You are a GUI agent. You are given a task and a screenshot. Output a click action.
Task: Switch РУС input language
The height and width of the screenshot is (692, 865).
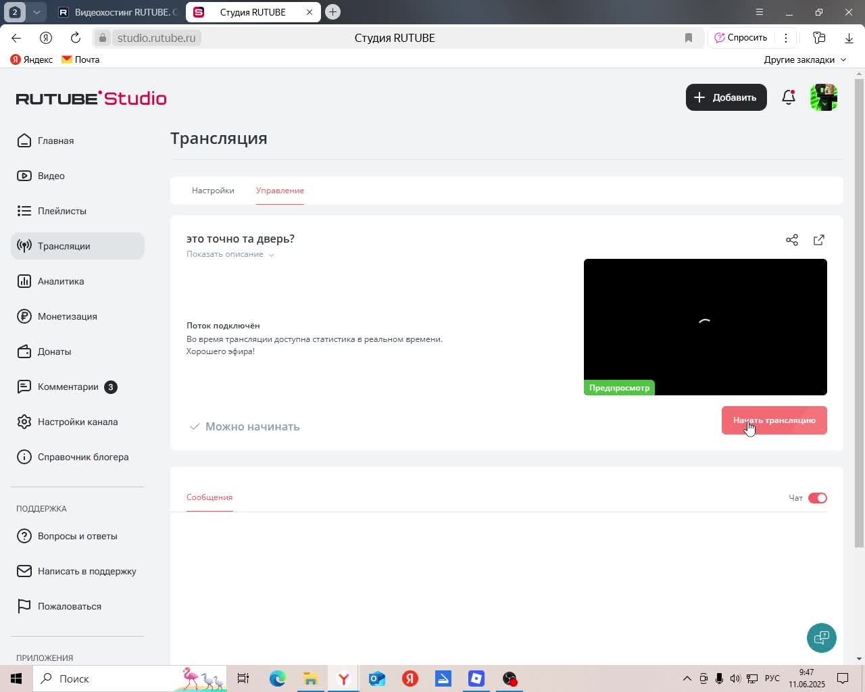[x=772, y=678]
